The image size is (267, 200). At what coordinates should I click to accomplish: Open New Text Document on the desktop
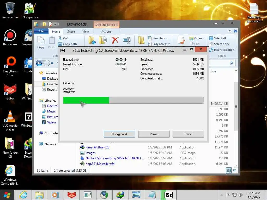254,13
